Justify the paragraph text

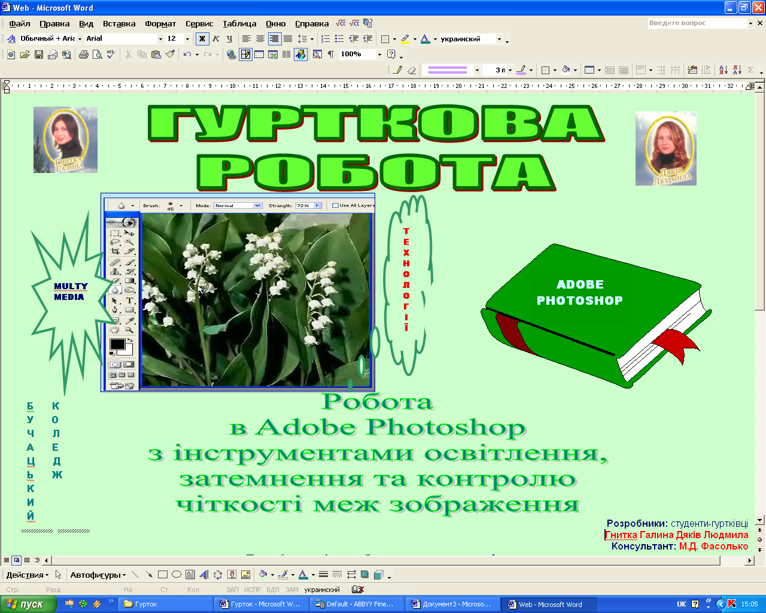coord(288,38)
